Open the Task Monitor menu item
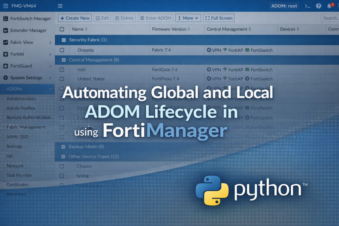 pyautogui.click(x=19, y=175)
